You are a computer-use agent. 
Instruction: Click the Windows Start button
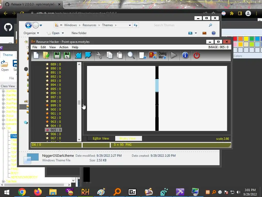[7, 192]
